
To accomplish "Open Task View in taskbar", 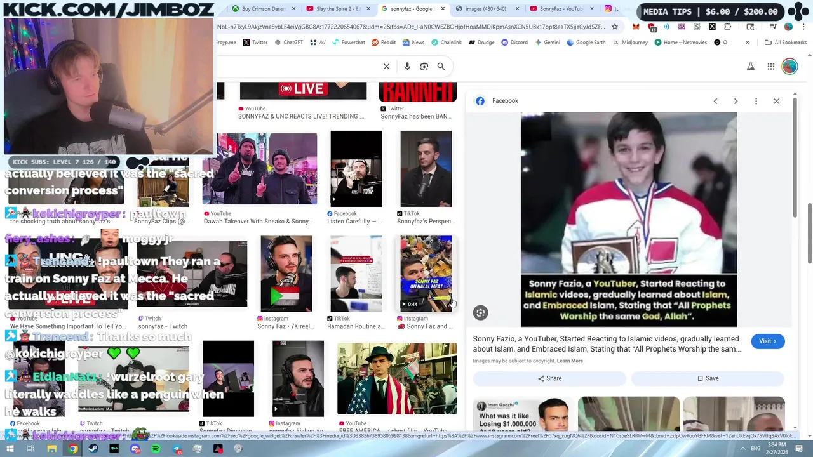I will [x=30, y=449].
